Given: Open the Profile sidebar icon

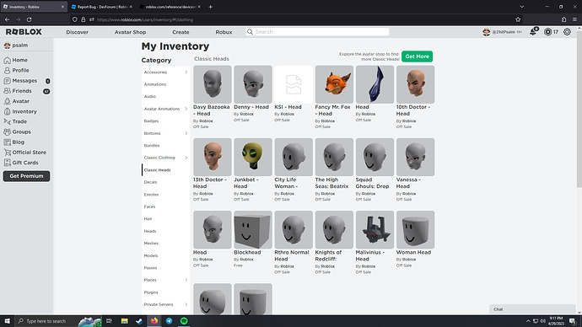Looking at the screenshot, I should (7, 70).
